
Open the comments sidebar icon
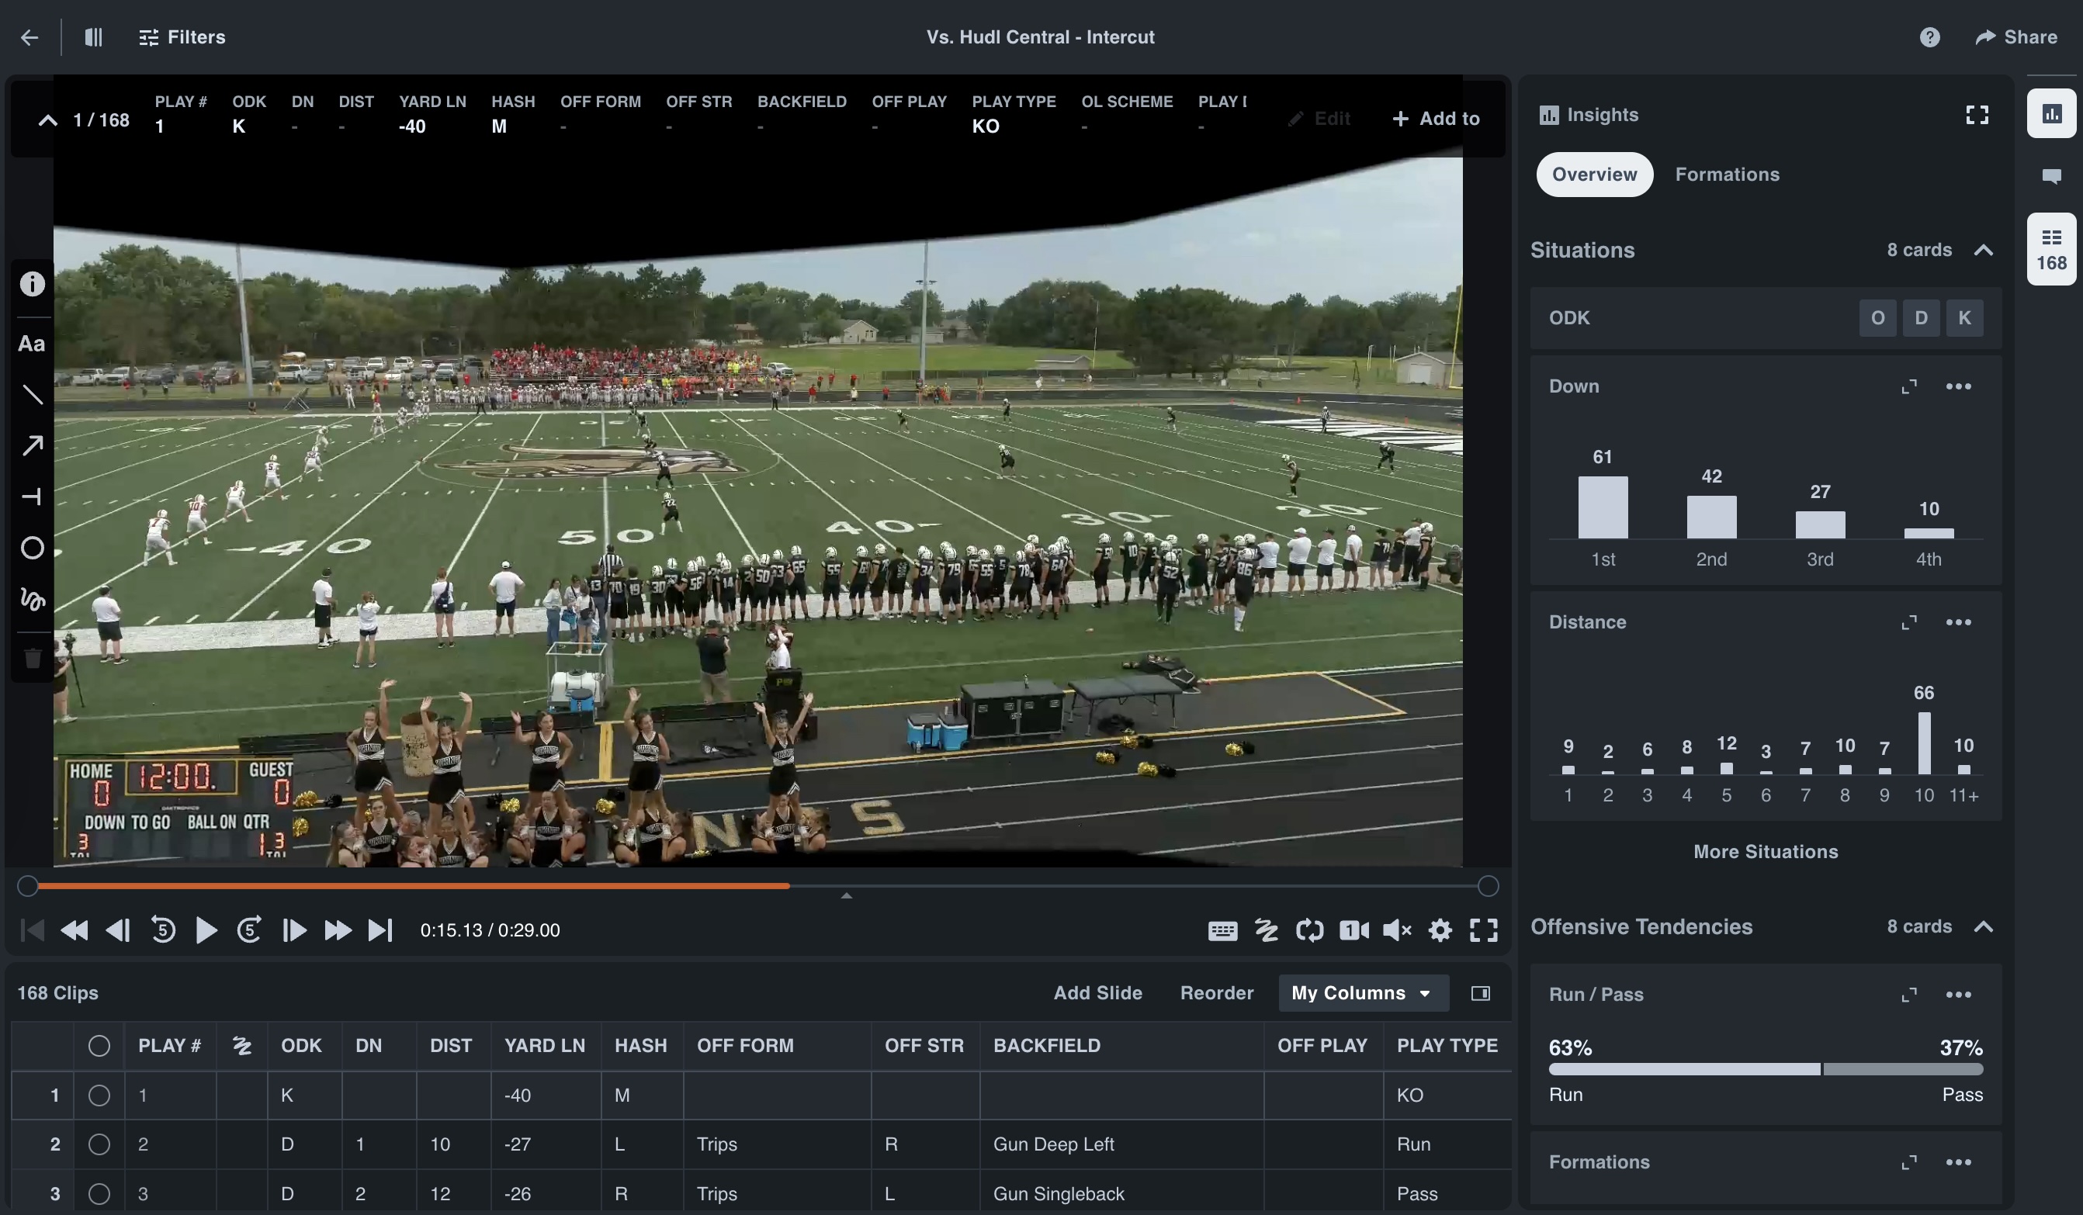pos(2052,177)
